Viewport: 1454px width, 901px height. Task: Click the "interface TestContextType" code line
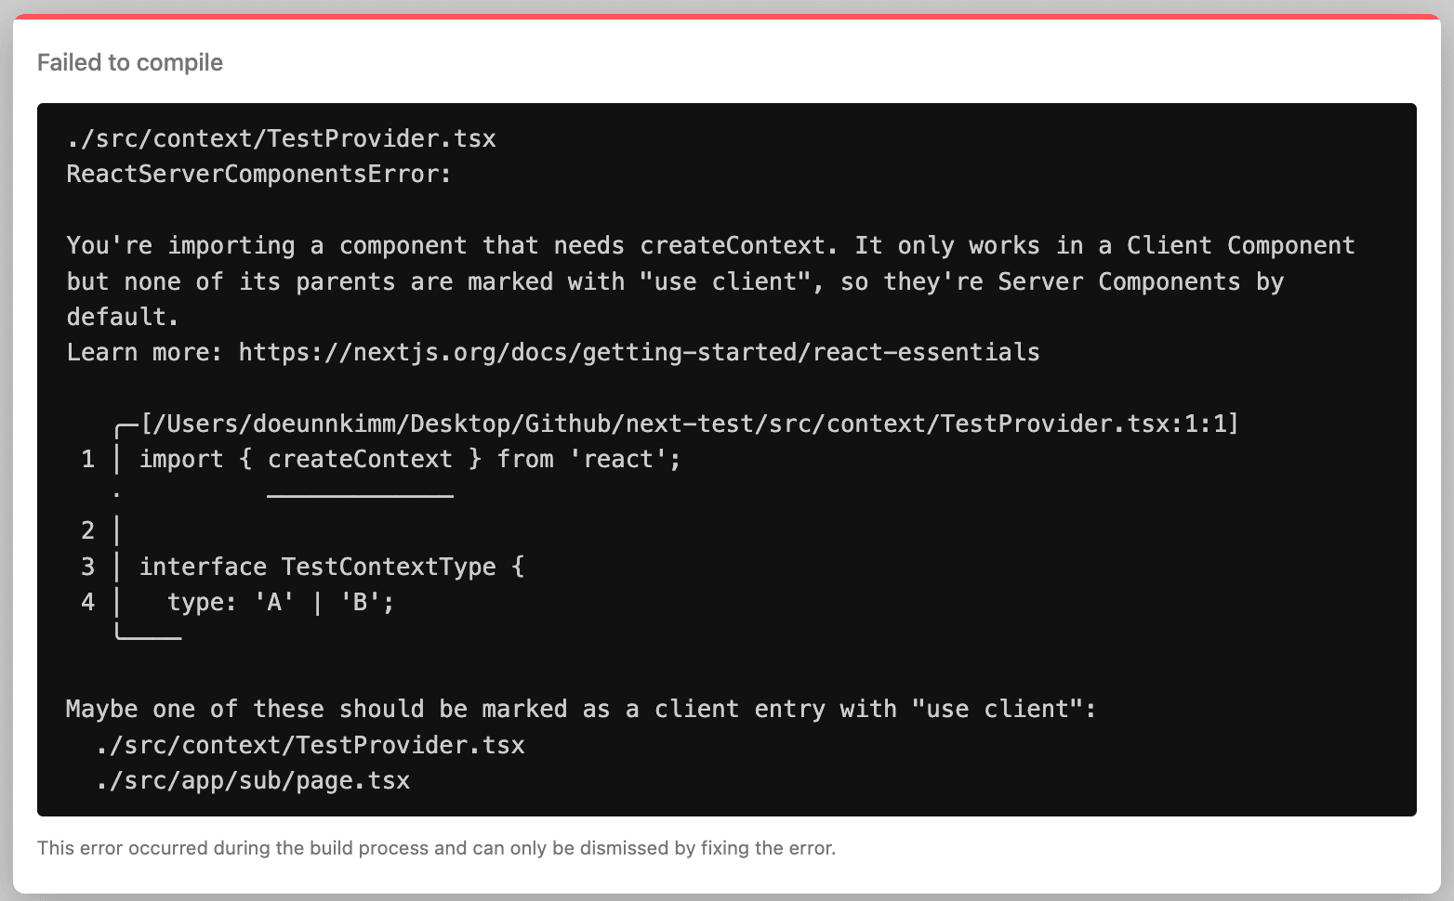pos(331,567)
